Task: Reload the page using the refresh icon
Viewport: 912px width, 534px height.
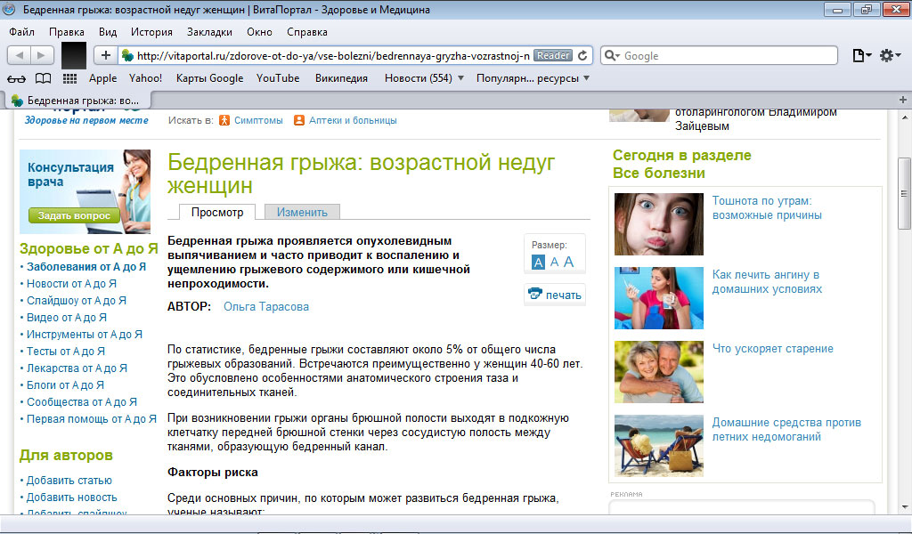Action: click(x=582, y=56)
